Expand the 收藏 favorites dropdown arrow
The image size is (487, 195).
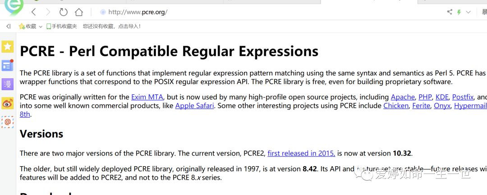click(41, 27)
